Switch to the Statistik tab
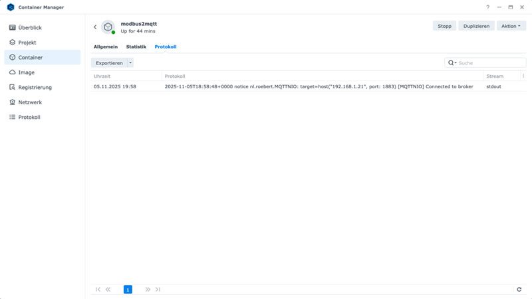The height and width of the screenshot is (299, 532). click(x=136, y=47)
